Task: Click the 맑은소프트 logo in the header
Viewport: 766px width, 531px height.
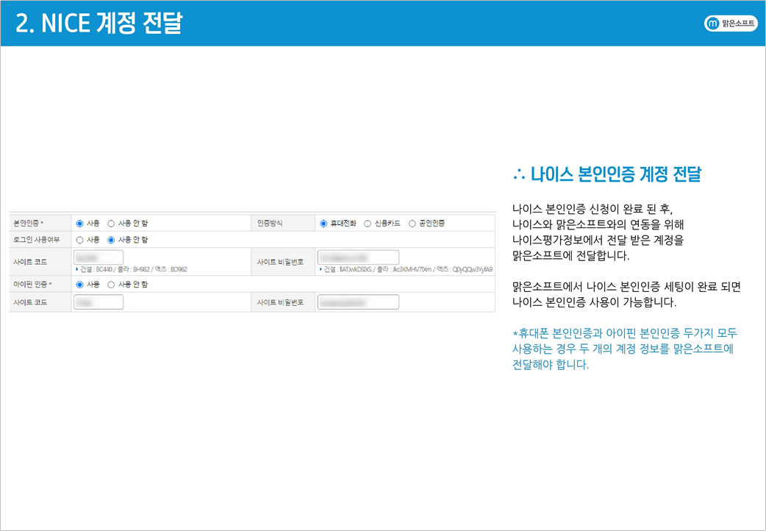Action: (731, 24)
